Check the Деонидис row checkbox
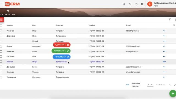 pos(1,36)
